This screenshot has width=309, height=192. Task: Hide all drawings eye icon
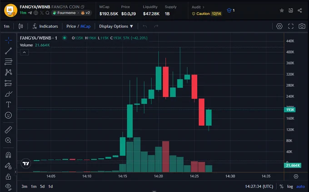[x=8, y=187]
